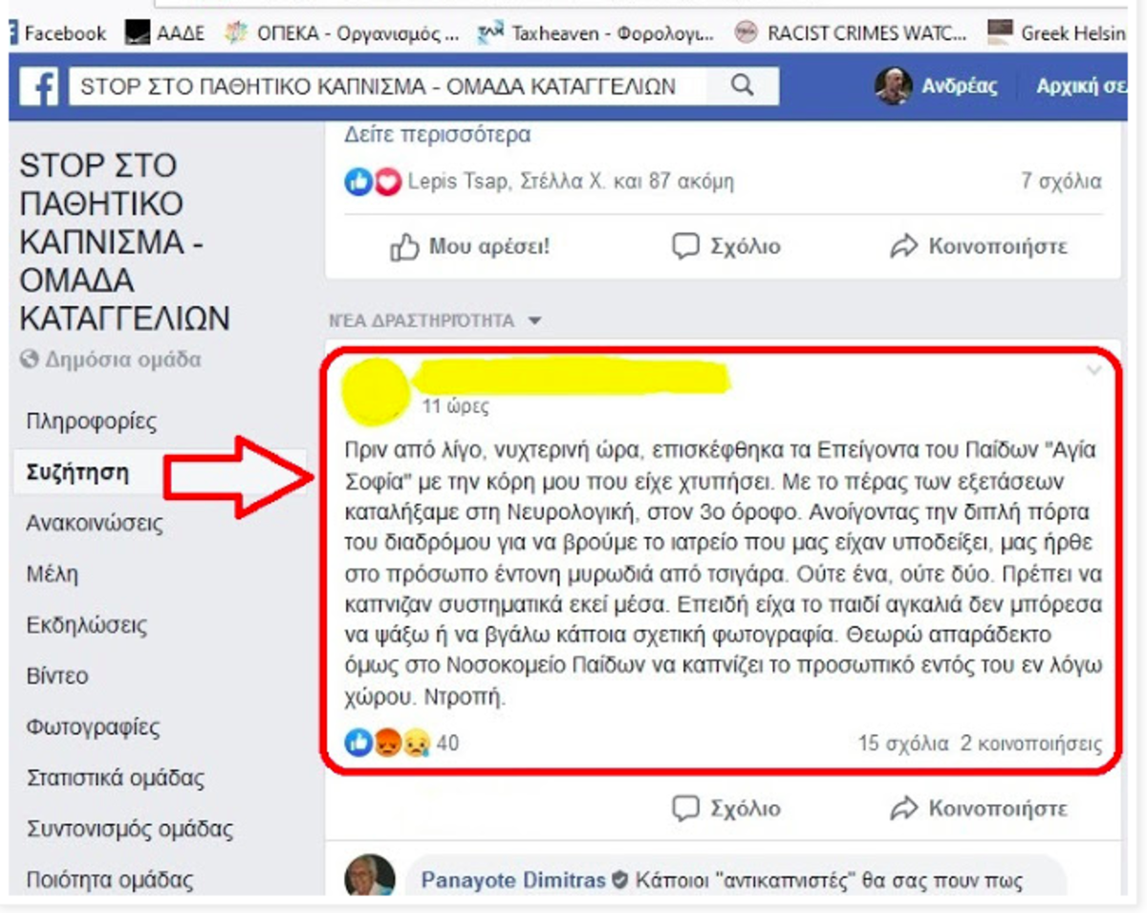Image resolution: width=1147 pixels, height=913 pixels.
Task: Open ΑΑΔΕ bookmark in bookmarks bar
Action: [164, 33]
